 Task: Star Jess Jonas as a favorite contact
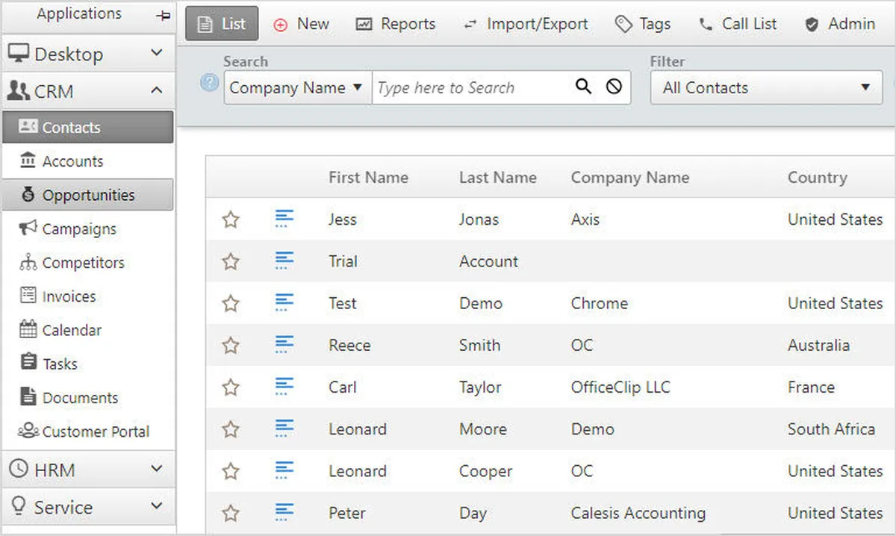(231, 219)
